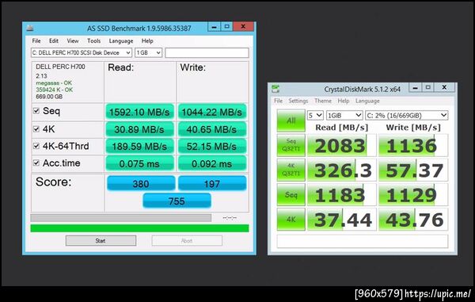
Task: Open the Language menu in AS SSD Benchmark
Action: coord(121,41)
